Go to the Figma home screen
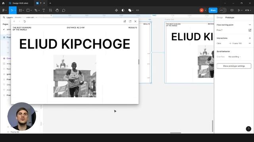 click(3, 3)
